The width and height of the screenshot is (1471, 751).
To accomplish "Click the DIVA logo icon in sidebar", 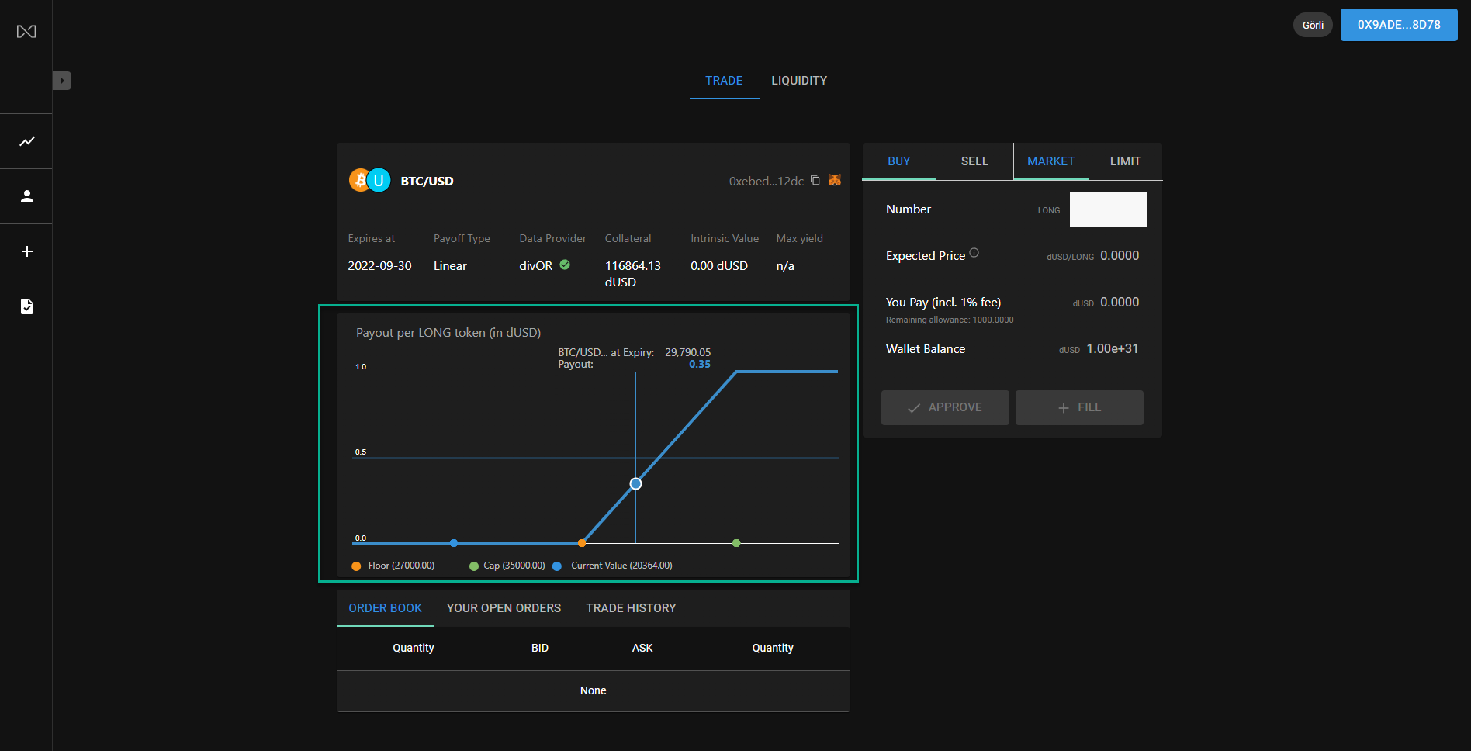I will [26, 32].
